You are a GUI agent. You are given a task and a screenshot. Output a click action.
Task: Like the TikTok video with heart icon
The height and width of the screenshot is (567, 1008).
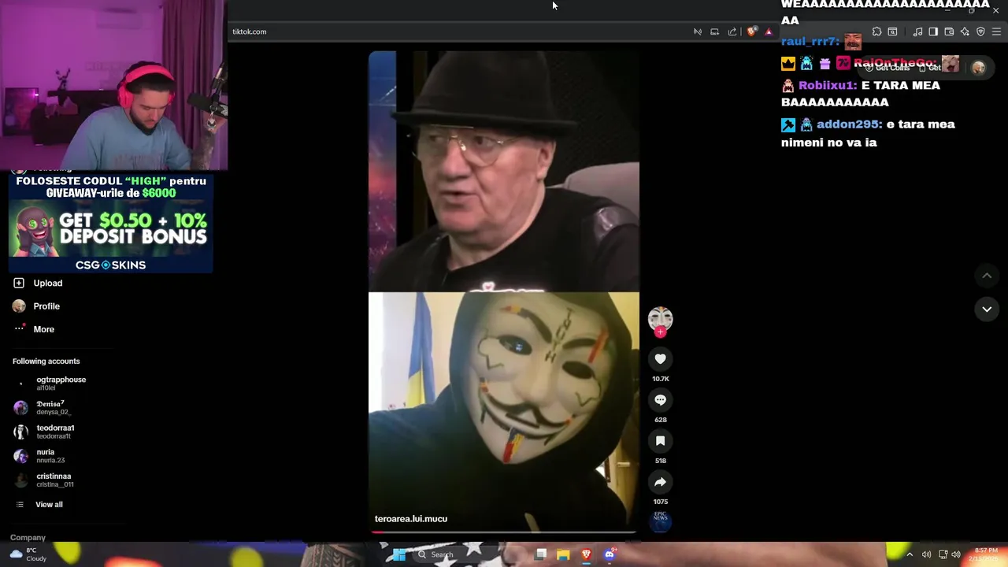(660, 359)
